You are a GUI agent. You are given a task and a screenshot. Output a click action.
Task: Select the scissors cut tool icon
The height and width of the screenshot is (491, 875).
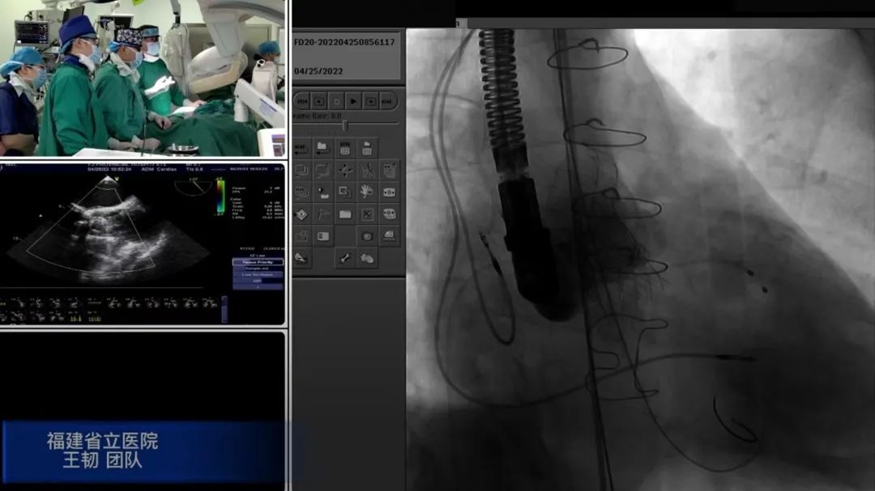click(x=367, y=171)
